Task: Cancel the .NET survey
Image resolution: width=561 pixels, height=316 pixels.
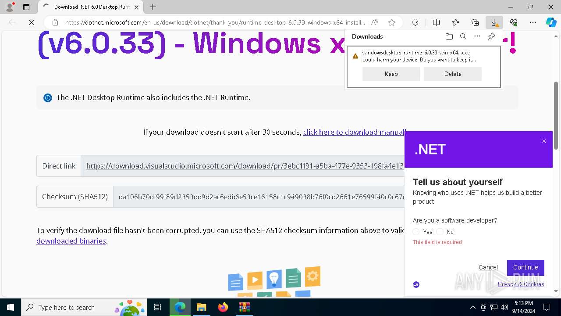Action: (x=488, y=267)
